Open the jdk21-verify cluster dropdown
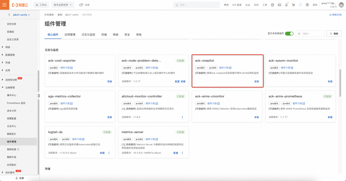 click(x=21, y=15)
